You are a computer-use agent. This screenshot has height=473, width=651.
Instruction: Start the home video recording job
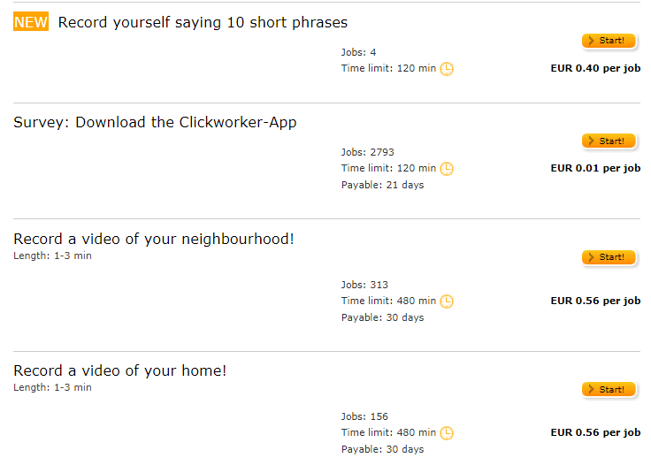pos(609,390)
